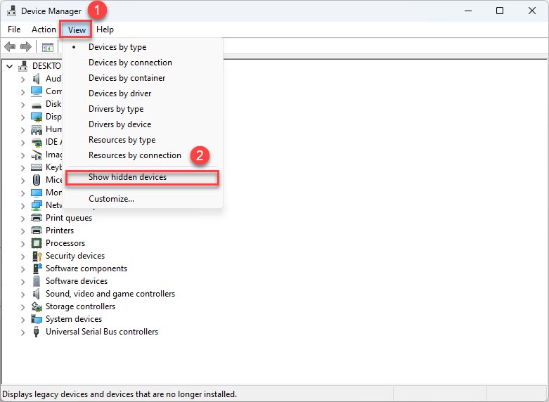The image size is (549, 402).
Task: Choose Resources by type view
Action: tap(122, 140)
